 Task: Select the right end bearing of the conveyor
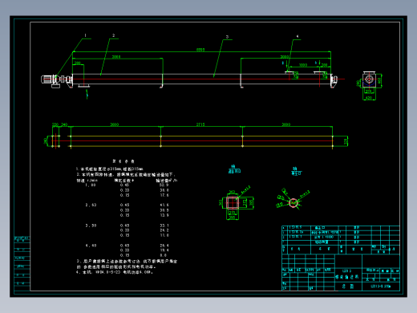click(x=334, y=81)
